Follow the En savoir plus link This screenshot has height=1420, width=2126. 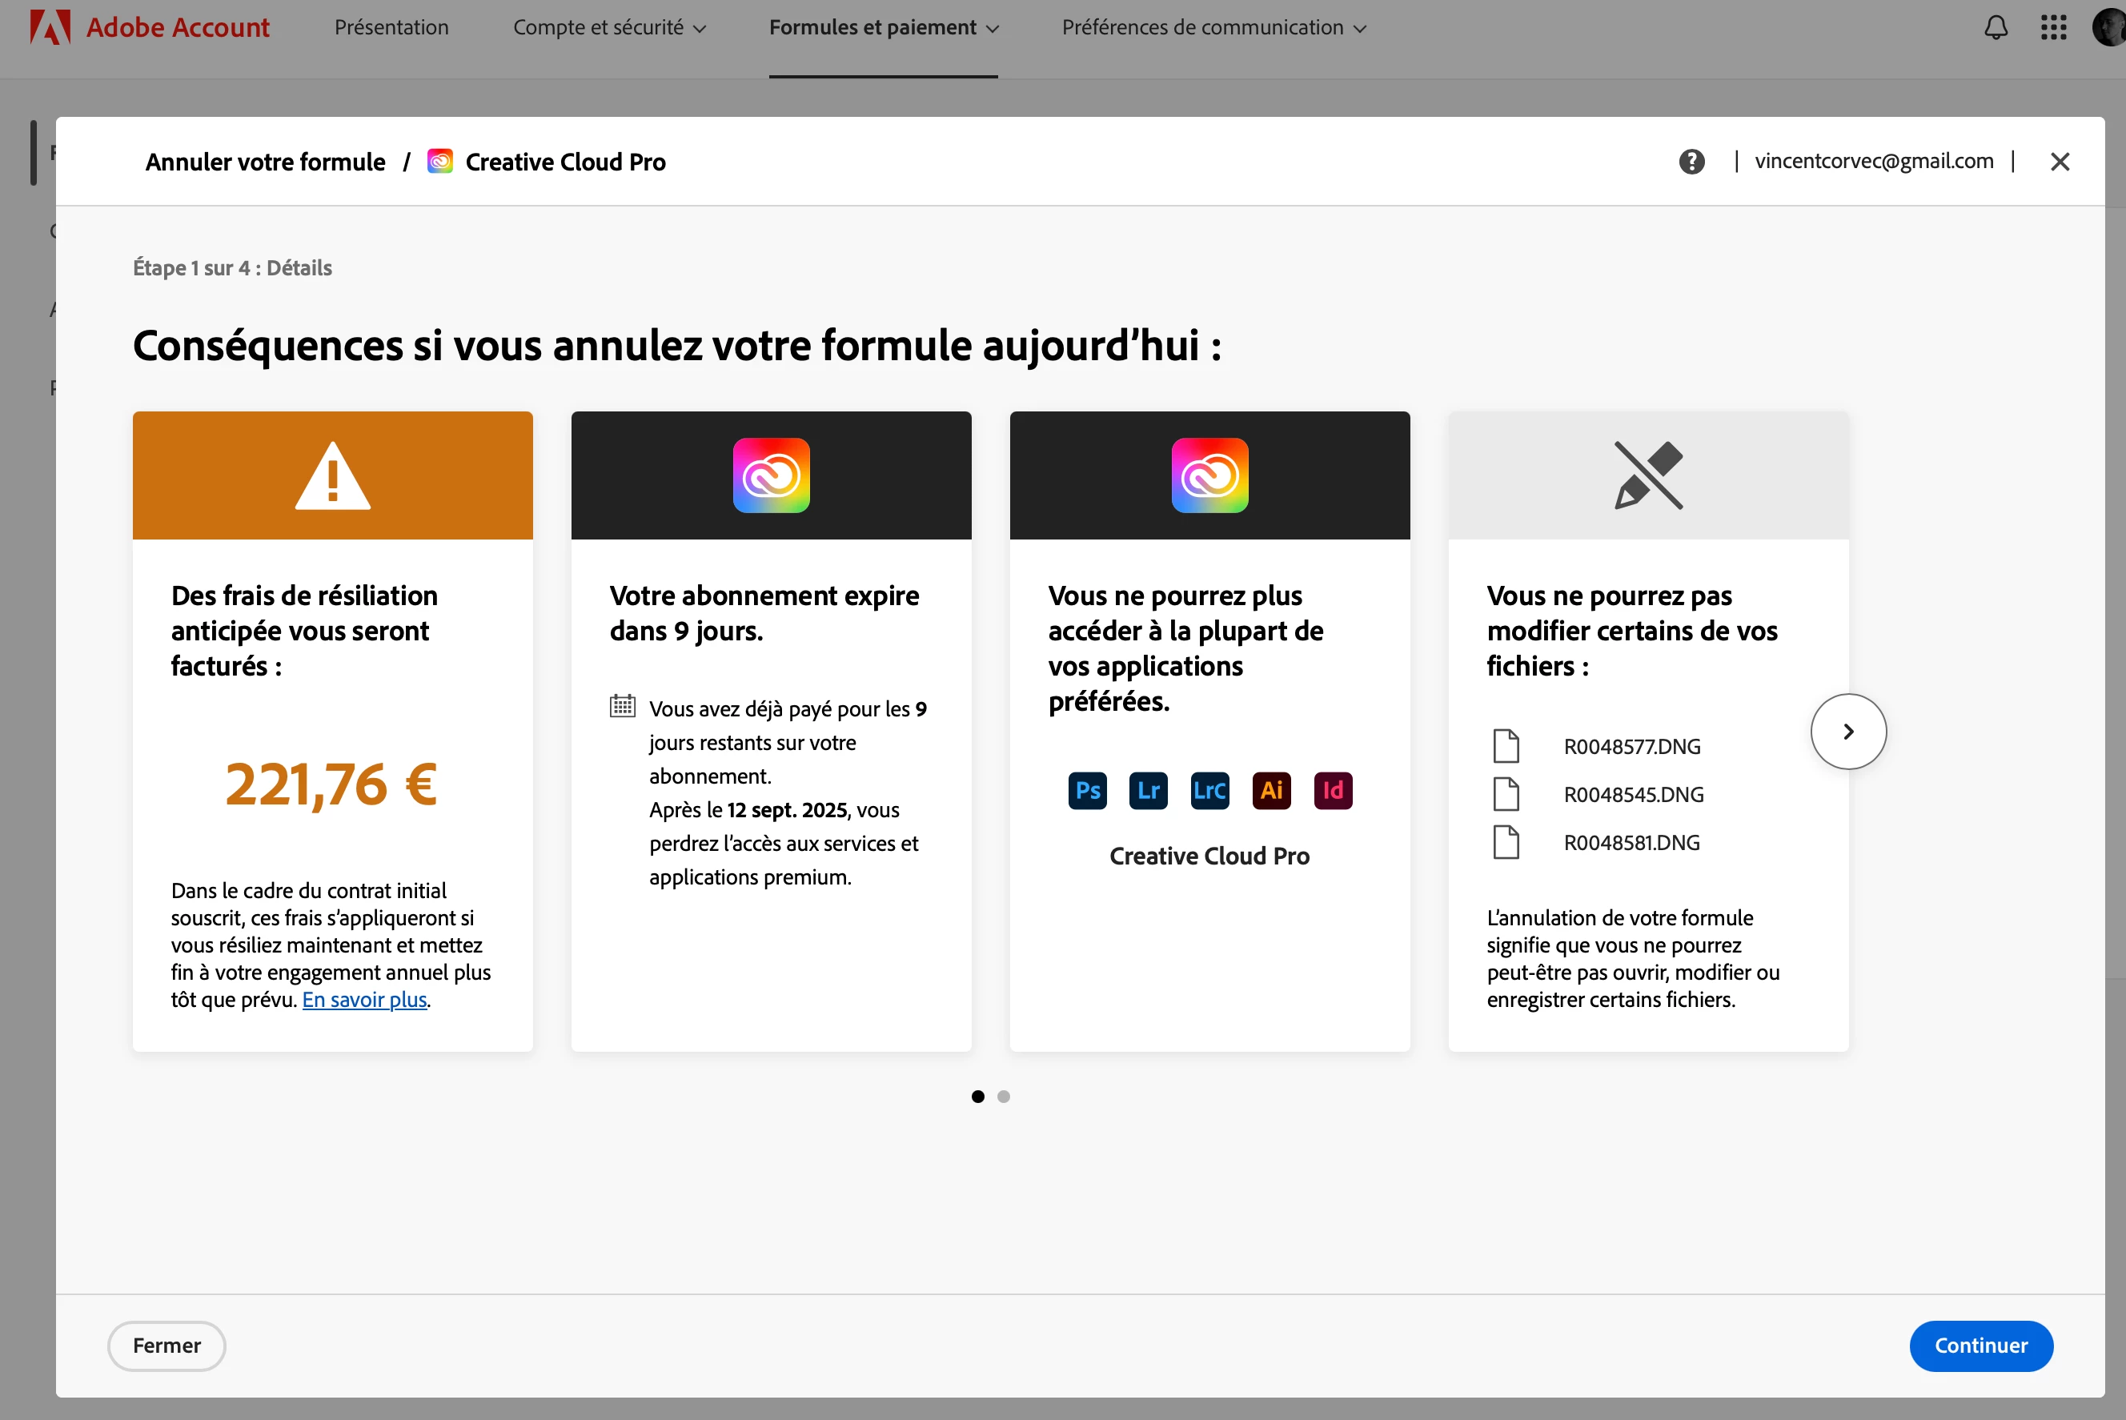coord(364,999)
